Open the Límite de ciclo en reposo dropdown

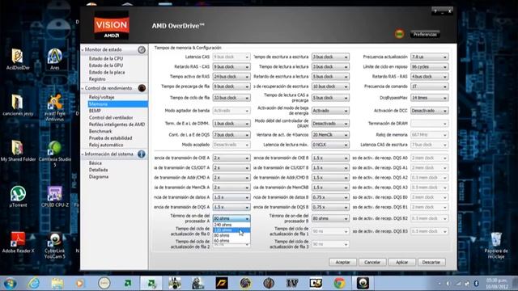(x=429, y=66)
